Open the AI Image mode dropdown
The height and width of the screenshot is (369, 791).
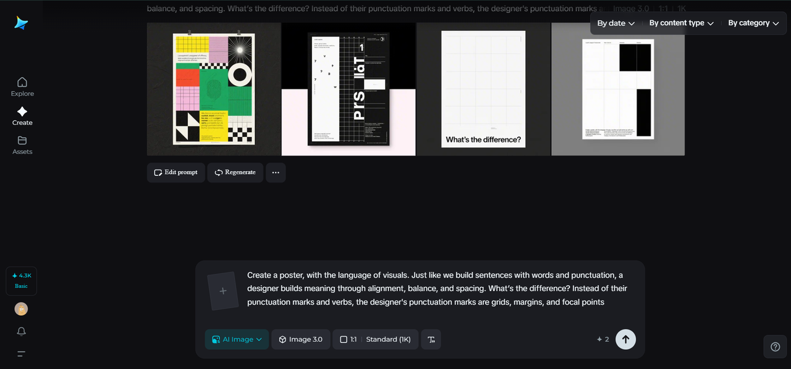tap(237, 339)
